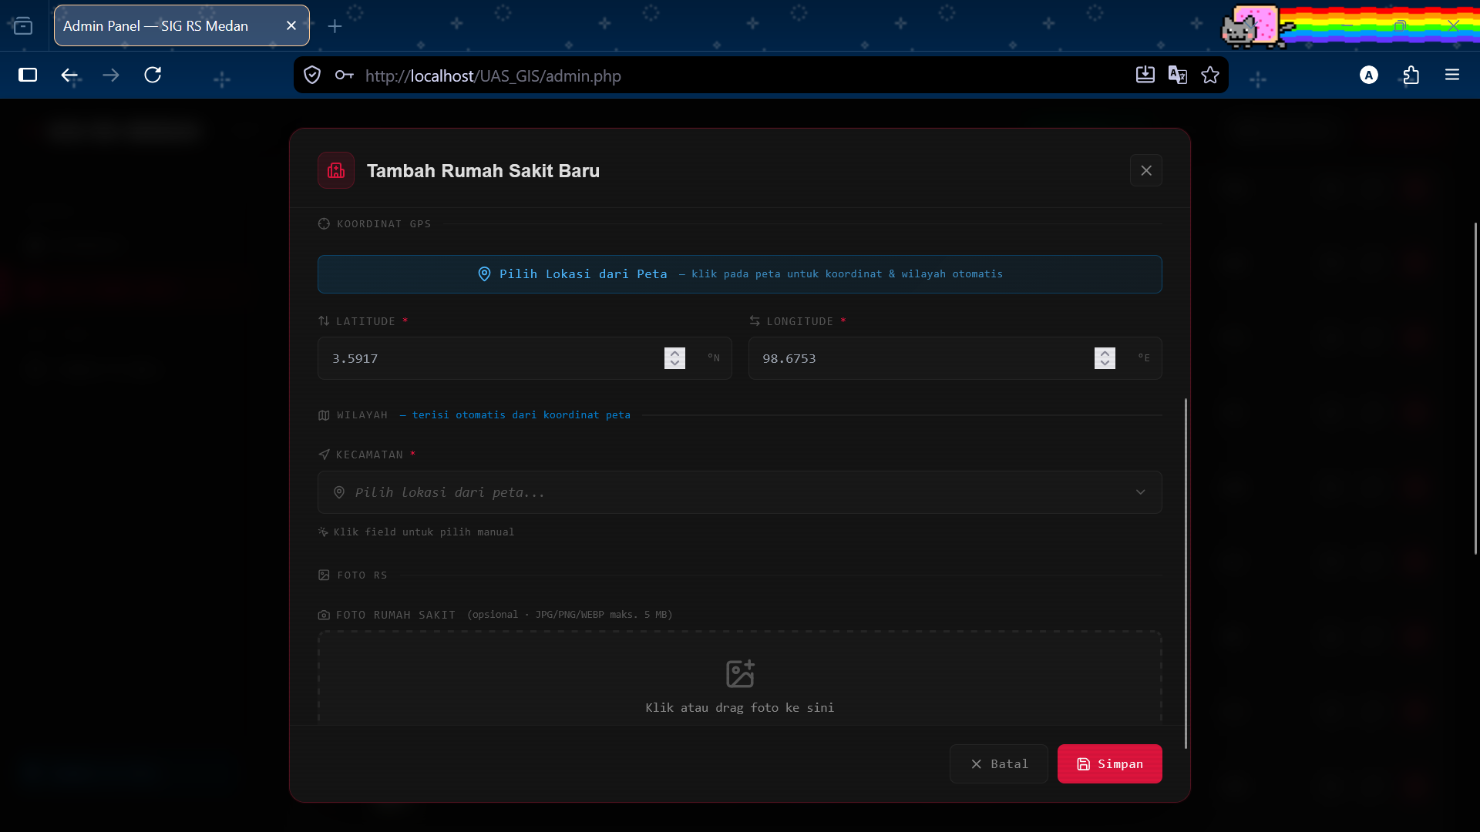Close the Tambah Rumah Sakit Baru dialog

coord(1145,170)
